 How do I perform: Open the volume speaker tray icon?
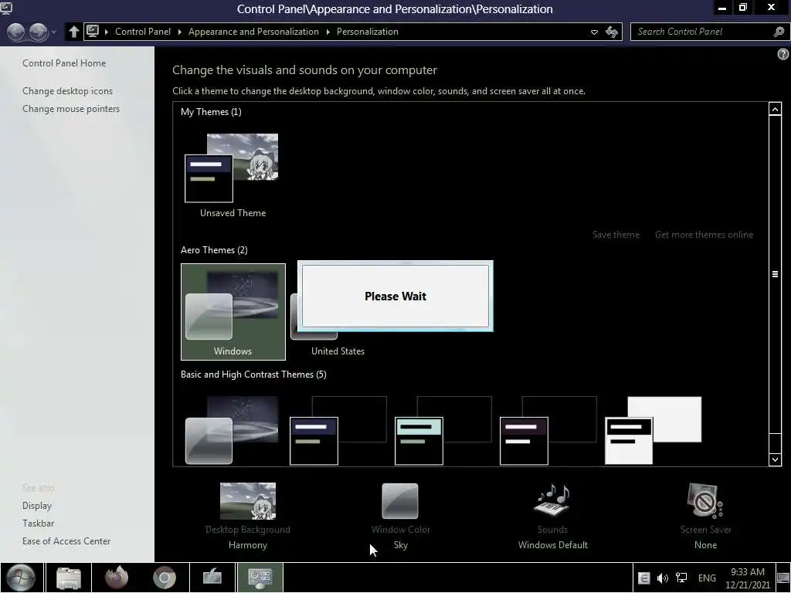(662, 578)
